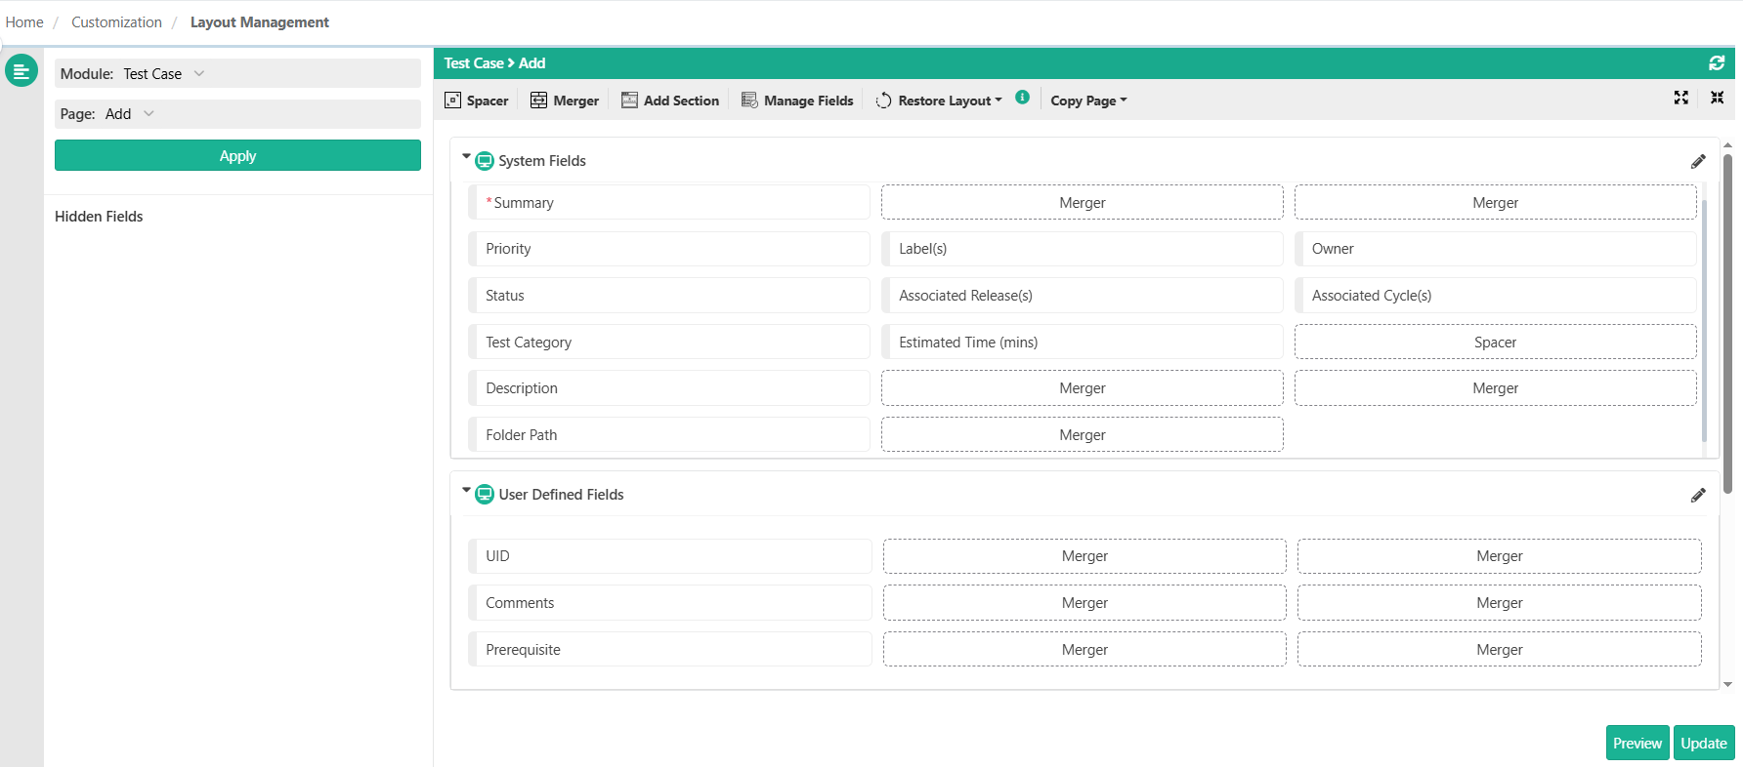
Task: Open the Module Test Case dropdown
Action: pos(237,73)
